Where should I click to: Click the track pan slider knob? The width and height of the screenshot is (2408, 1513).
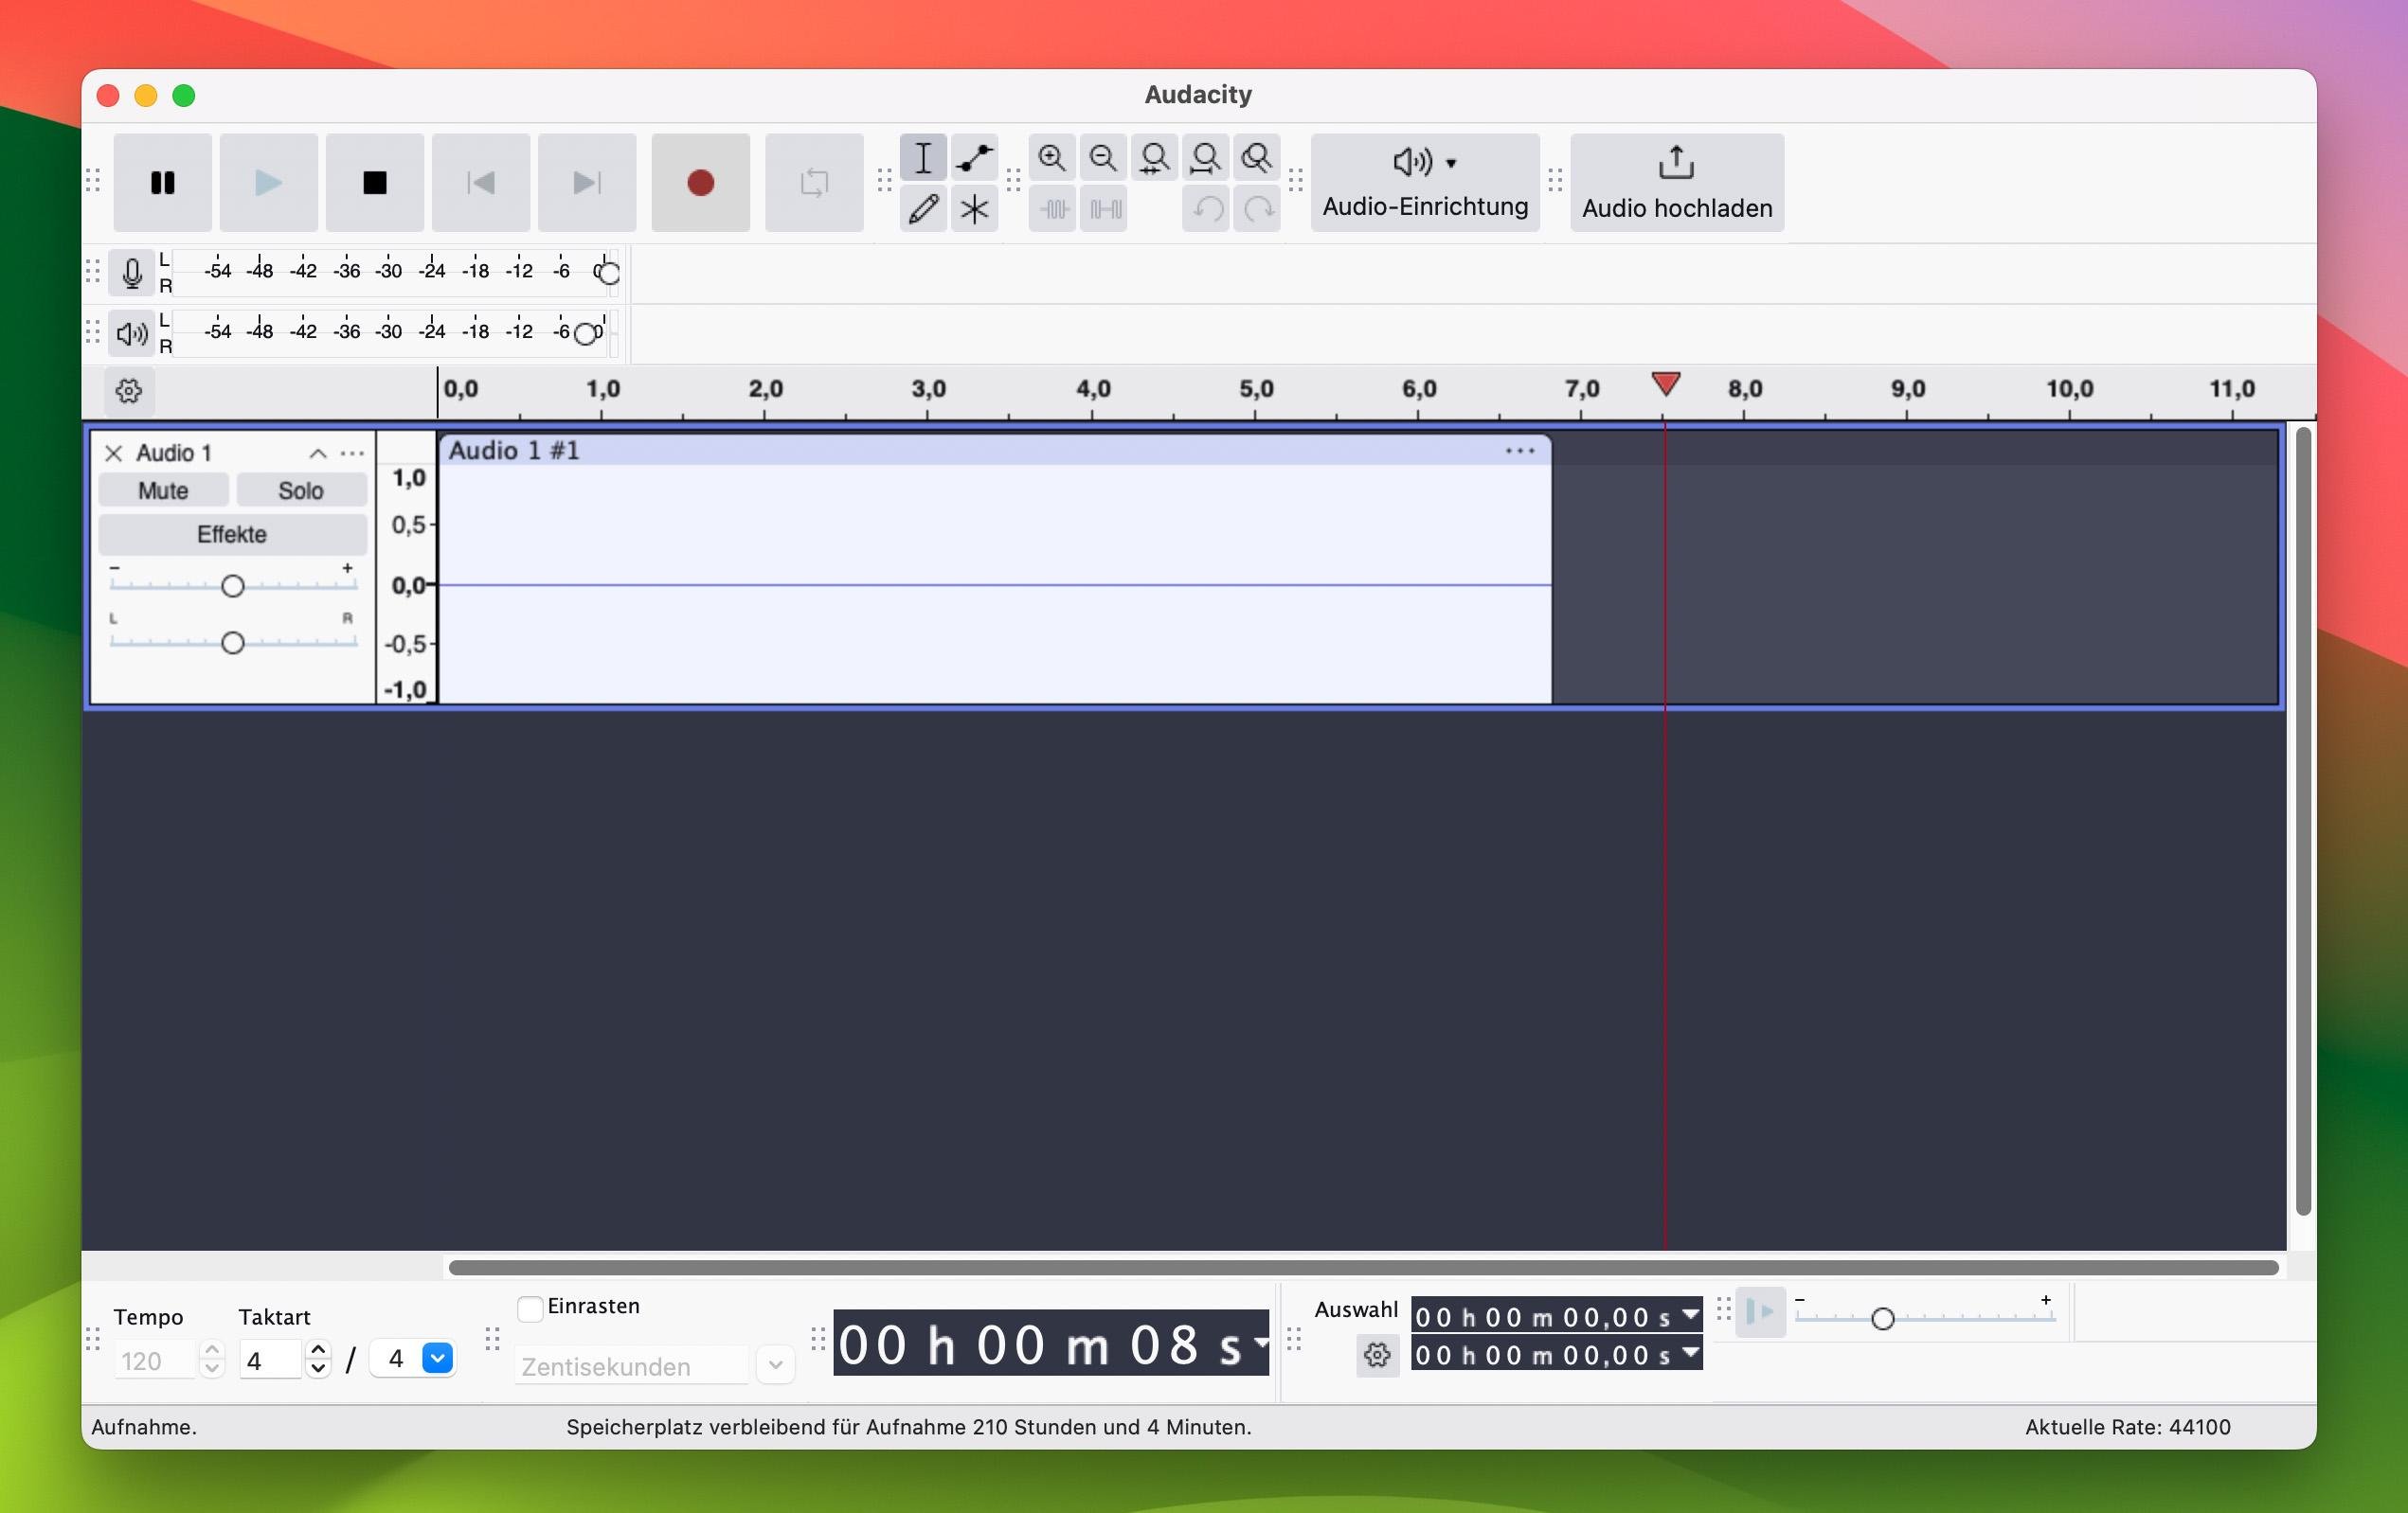[233, 643]
